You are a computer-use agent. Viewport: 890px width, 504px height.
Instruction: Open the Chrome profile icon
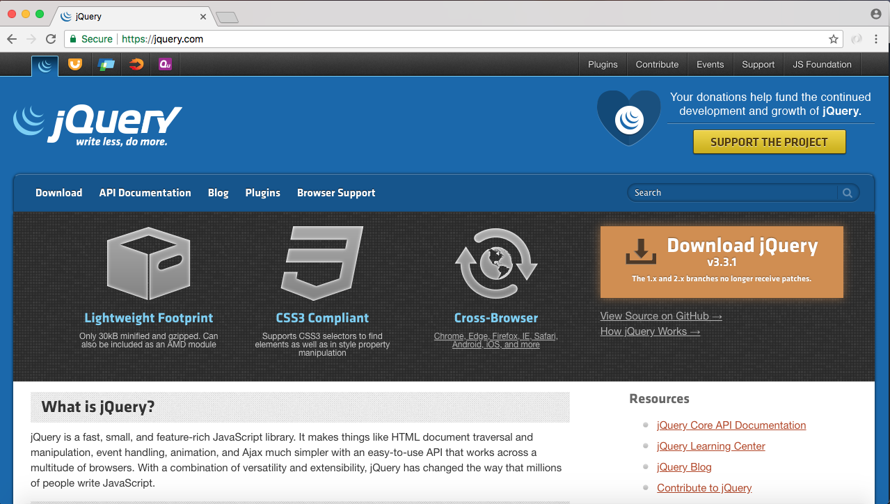pos(875,14)
